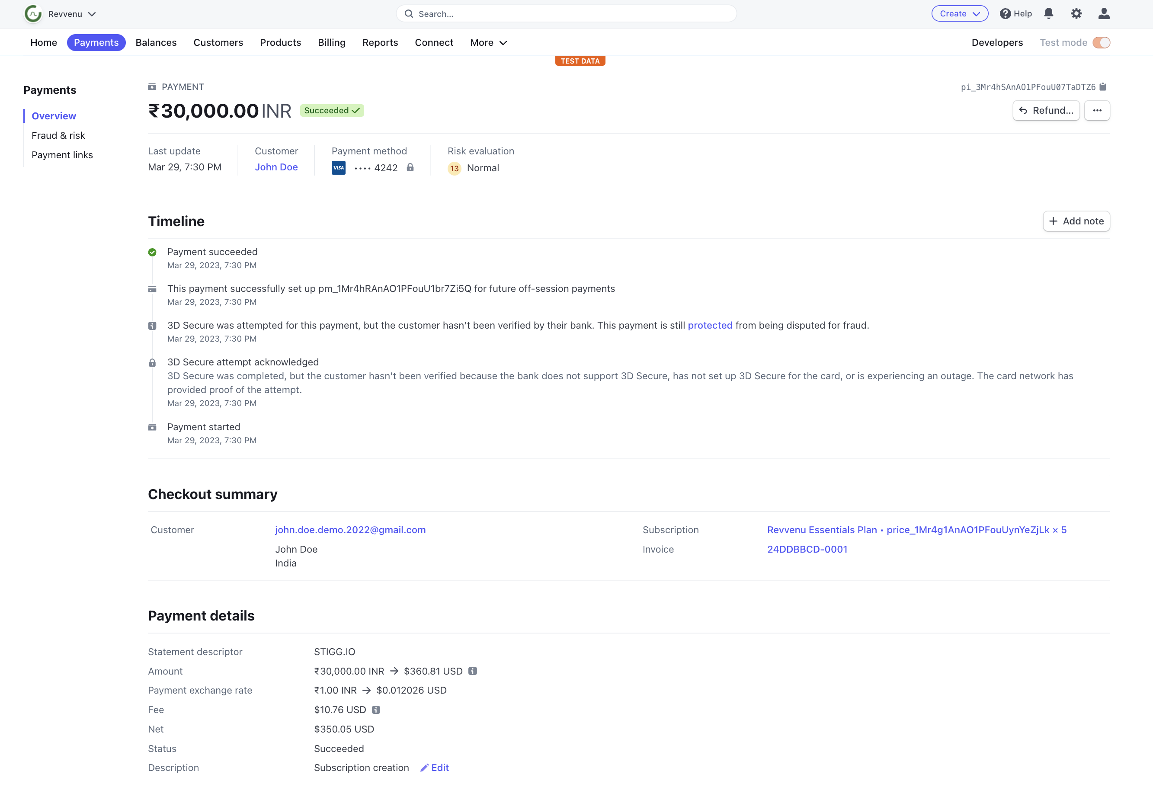Open the notifications bell
Viewport: 1153px width, 787px height.
pos(1048,13)
